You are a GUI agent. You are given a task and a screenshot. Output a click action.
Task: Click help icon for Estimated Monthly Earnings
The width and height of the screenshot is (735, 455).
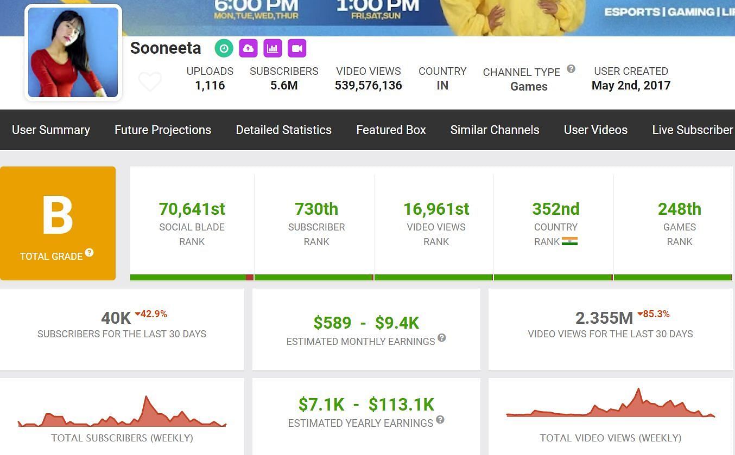[x=442, y=338]
